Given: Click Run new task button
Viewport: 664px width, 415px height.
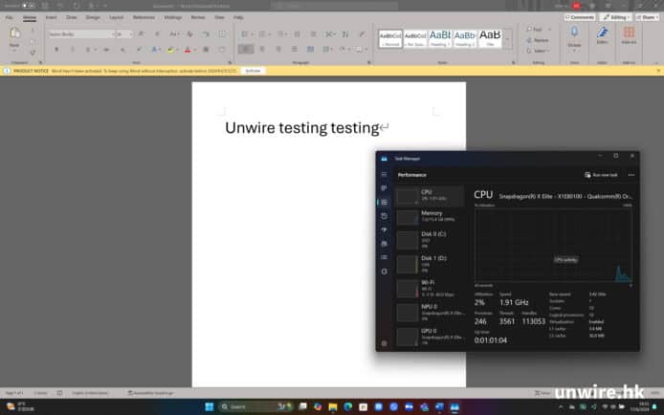Looking at the screenshot, I should (x=606, y=175).
